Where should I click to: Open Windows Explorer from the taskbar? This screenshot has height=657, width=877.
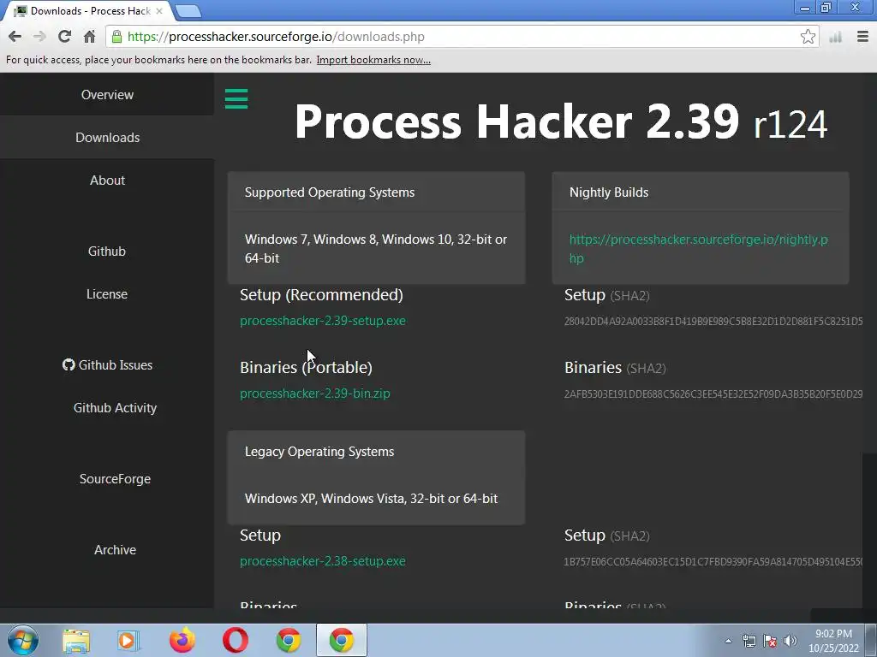tap(76, 641)
